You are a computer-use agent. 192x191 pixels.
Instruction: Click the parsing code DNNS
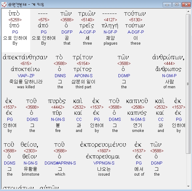(60, 76)
